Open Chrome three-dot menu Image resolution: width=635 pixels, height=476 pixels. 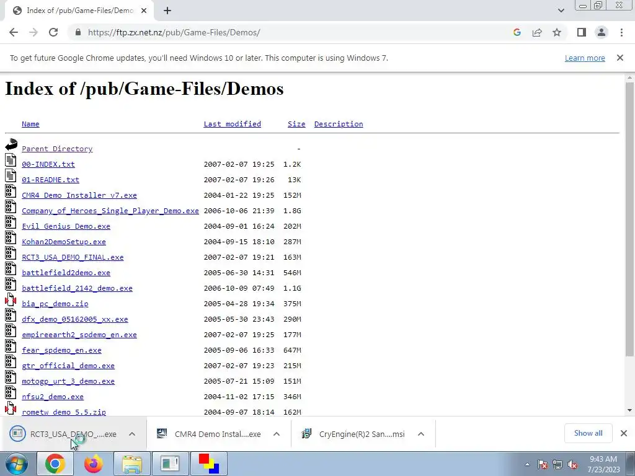(x=621, y=32)
